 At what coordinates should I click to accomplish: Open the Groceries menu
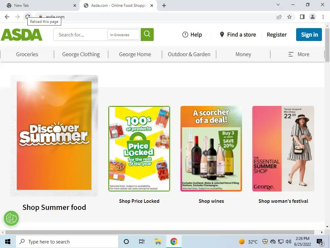[x=27, y=54]
